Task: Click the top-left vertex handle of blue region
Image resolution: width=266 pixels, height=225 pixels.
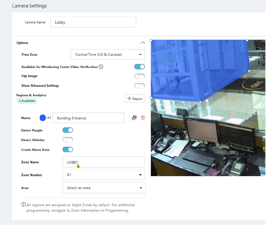Action: point(151,40)
